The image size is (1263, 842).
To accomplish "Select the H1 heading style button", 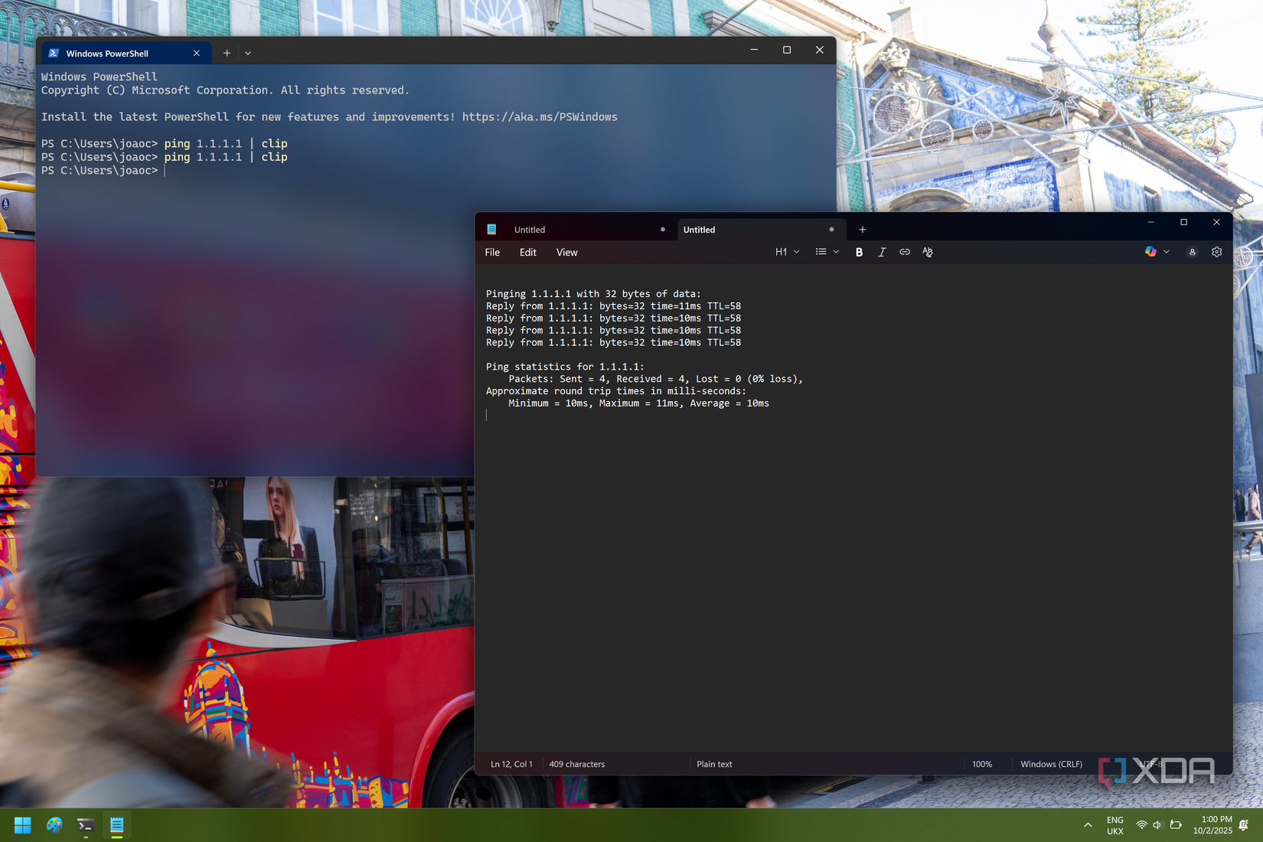I will 781,252.
